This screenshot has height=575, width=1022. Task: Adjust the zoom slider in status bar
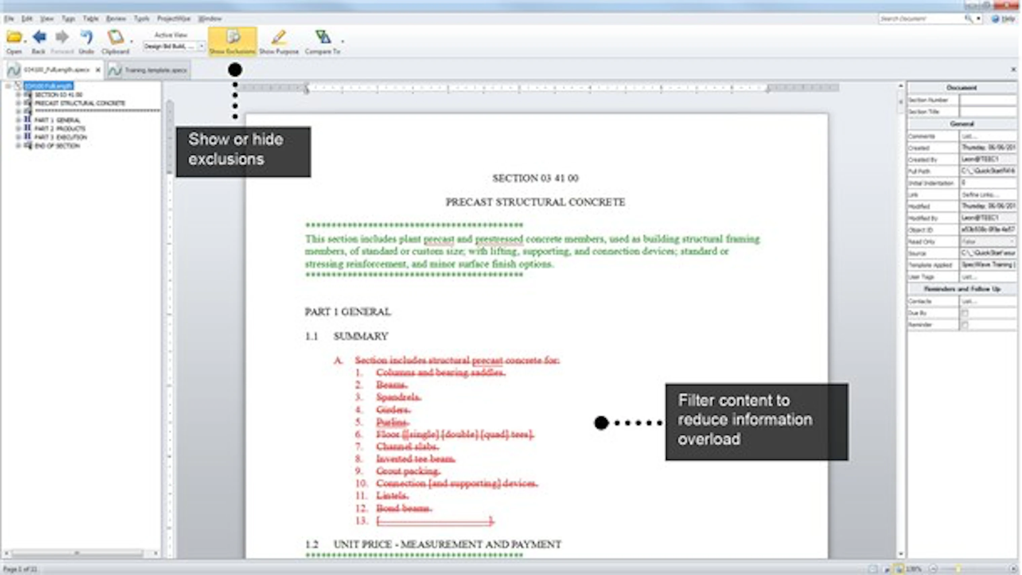(958, 569)
